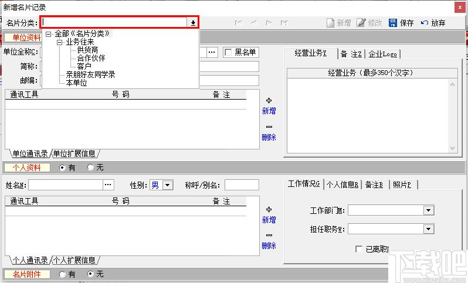Click the 名片附件 section label

click(27, 274)
